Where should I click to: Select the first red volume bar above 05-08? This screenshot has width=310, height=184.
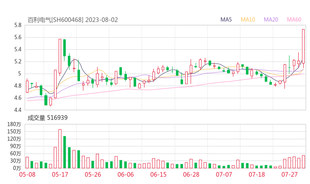click(27, 163)
